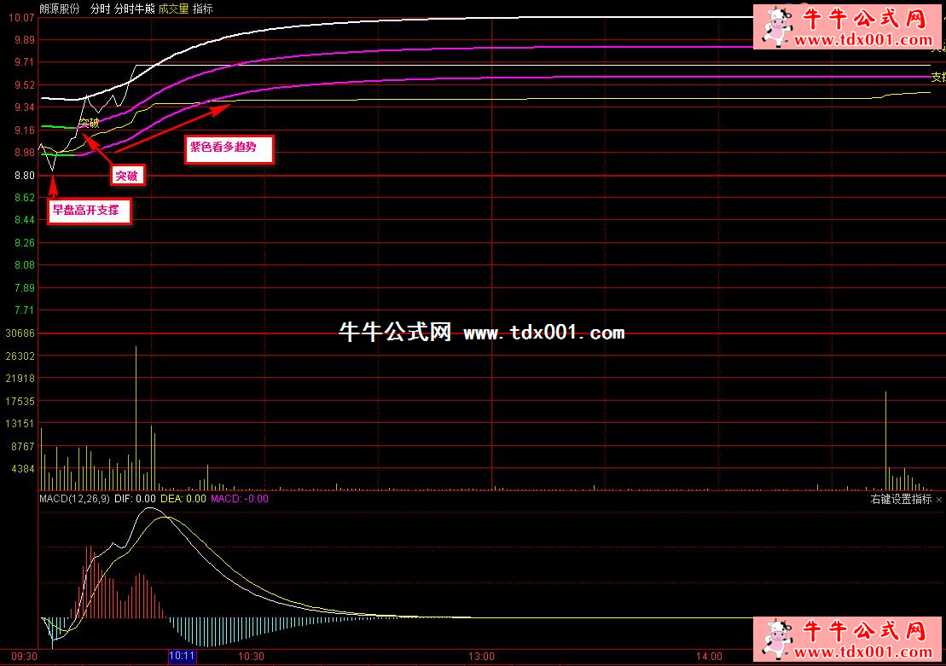The height and width of the screenshot is (666, 946).
Task: Click the red 突破 annotation box
Action: click(126, 176)
